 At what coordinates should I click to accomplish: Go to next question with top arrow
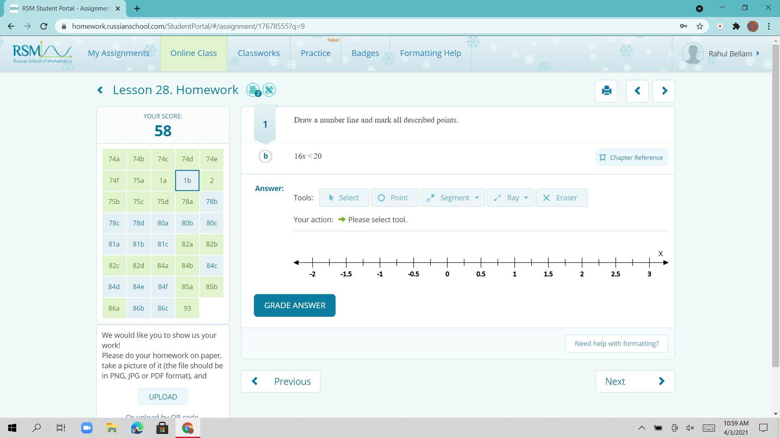click(664, 91)
